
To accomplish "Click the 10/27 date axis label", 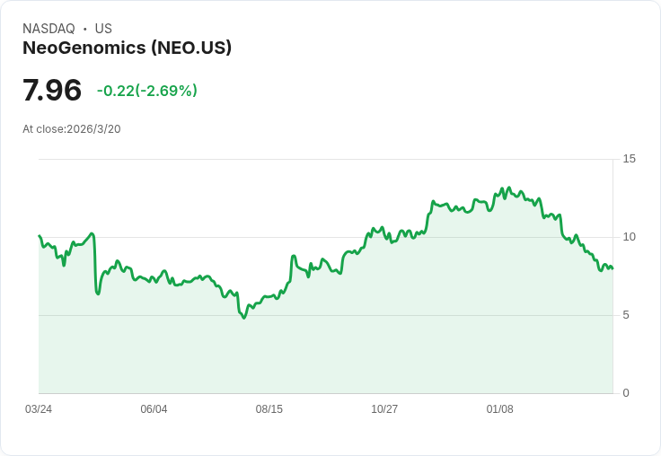I will 384,409.
